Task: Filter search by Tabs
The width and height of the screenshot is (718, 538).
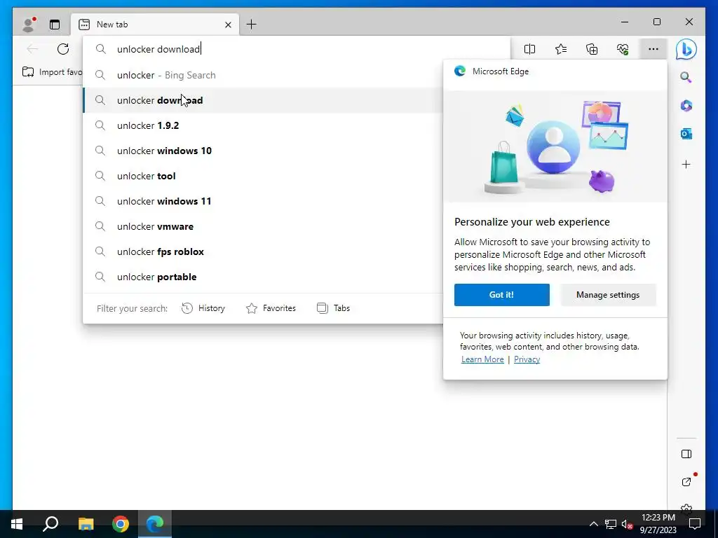Action: tap(333, 308)
